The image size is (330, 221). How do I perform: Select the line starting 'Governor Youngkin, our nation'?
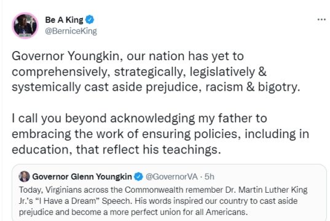128,56
